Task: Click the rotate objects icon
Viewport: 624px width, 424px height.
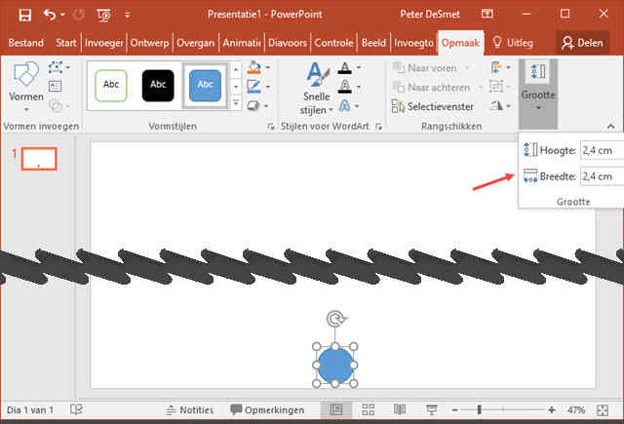Action: click(x=496, y=105)
